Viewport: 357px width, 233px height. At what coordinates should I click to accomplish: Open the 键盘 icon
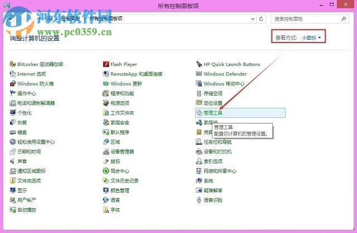(12, 132)
